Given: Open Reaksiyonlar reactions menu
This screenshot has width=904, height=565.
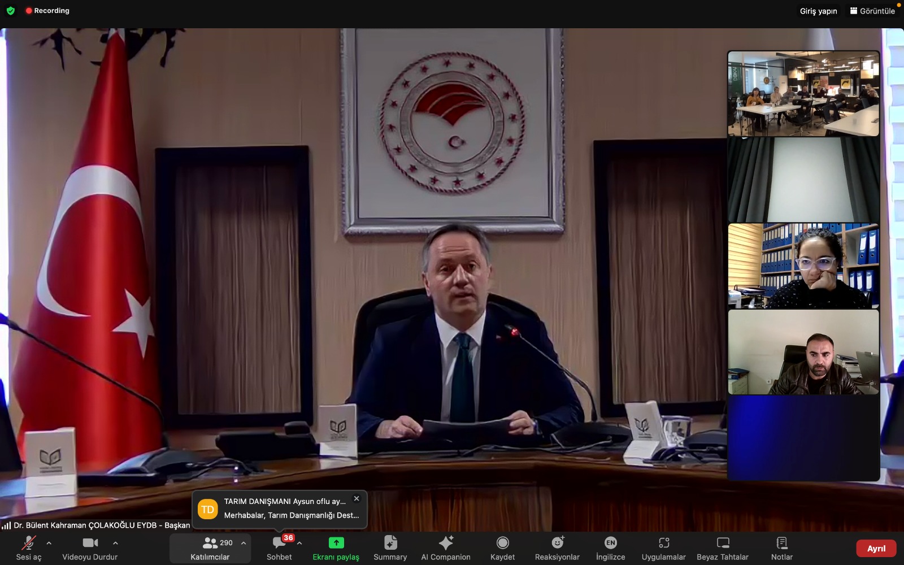Looking at the screenshot, I should pyautogui.click(x=557, y=548).
